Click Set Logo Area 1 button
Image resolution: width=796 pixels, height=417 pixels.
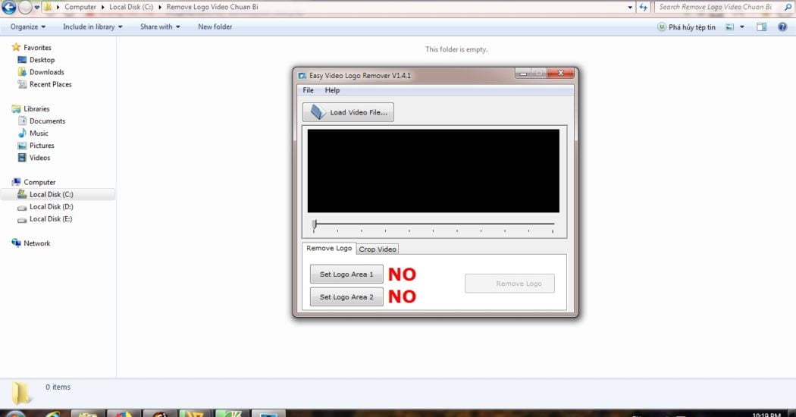[346, 274]
